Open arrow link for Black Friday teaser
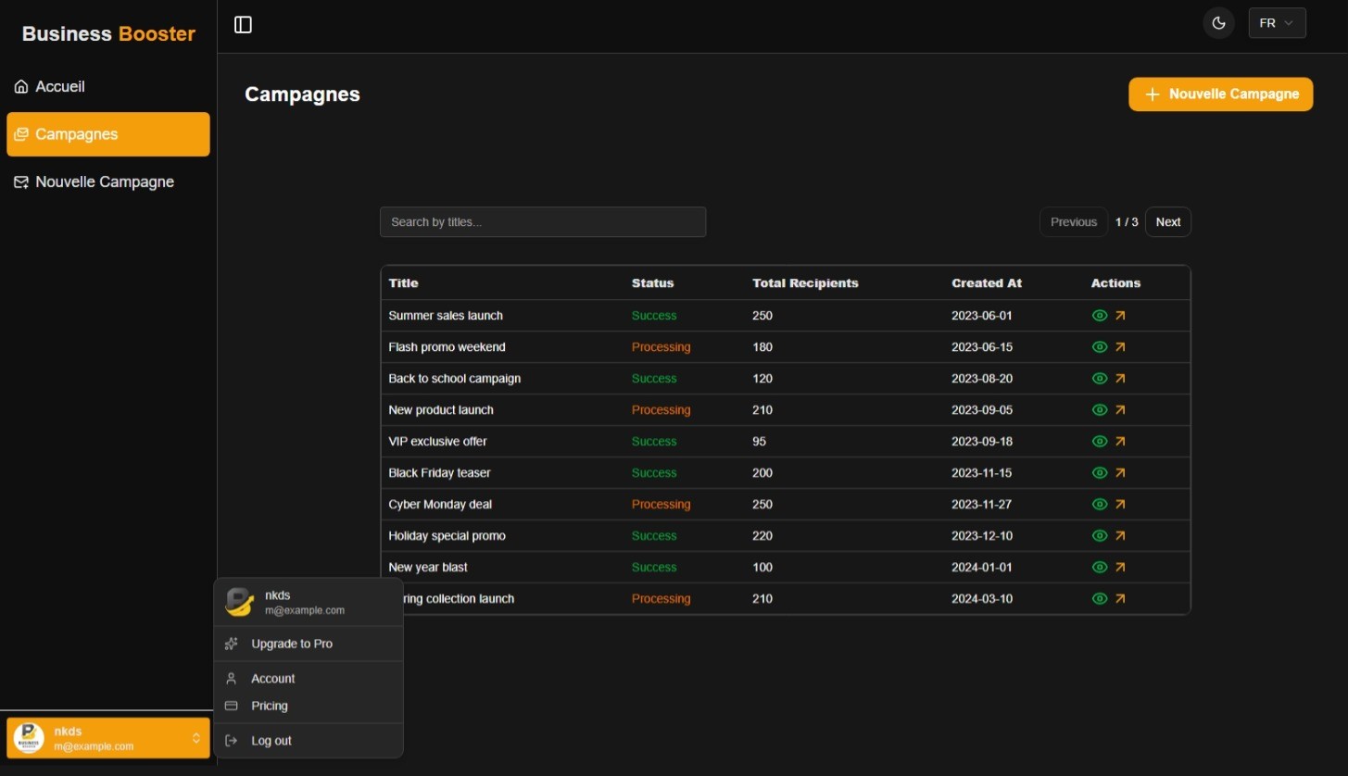The height and width of the screenshot is (776, 1348). click(x=1120, y=473)
